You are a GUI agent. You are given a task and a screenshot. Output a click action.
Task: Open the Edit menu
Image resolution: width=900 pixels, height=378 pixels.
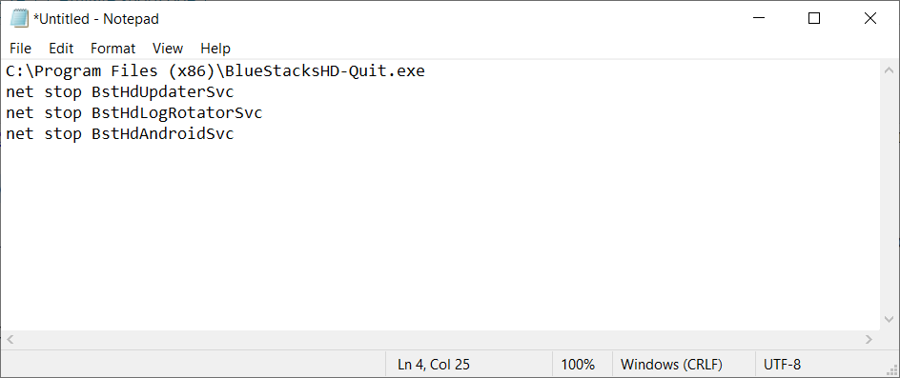click(x=61, y=49)
